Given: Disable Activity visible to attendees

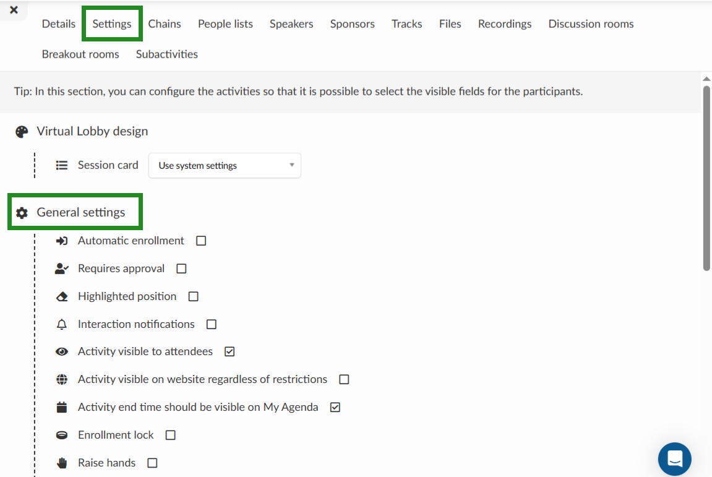Looking at the screenshot, I should click(229, 351).
